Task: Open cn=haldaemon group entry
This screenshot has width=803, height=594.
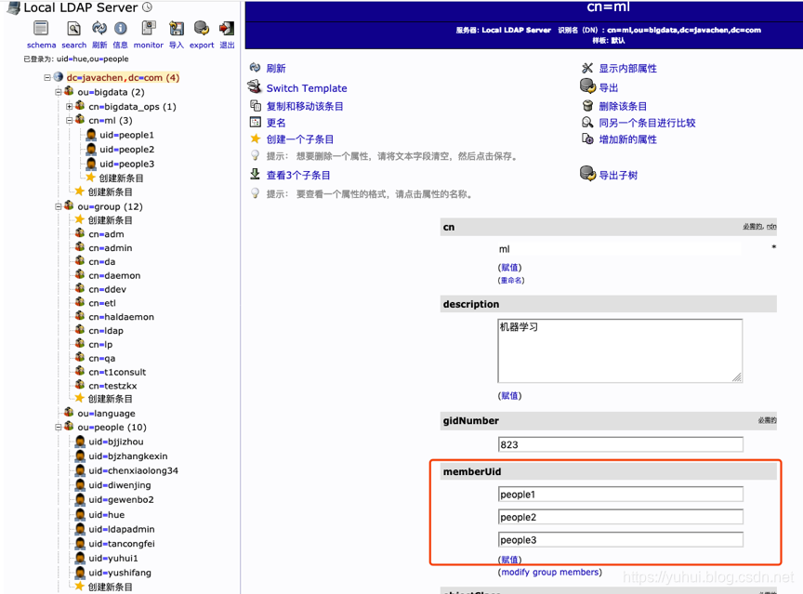Action: click(x=122, y=317)
